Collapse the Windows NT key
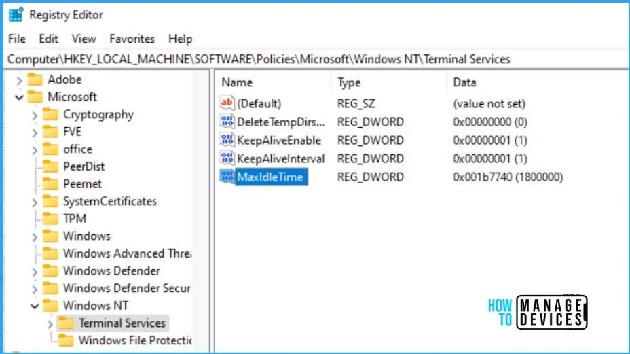Viewport: 630px width, 354px height. click(35, 306)
